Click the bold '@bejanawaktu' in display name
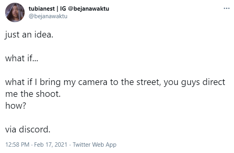The width and height of the screenshot is (234, 153). (x=88, y=9)
